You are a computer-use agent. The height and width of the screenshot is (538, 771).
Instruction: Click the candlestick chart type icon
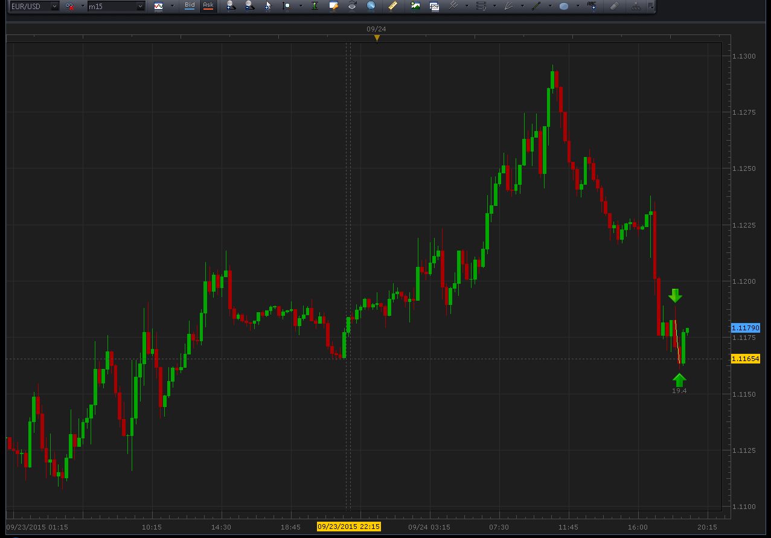[159, 6]
